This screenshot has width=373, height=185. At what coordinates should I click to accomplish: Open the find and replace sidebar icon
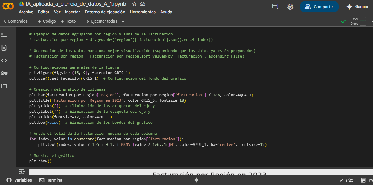click(4, 48)
